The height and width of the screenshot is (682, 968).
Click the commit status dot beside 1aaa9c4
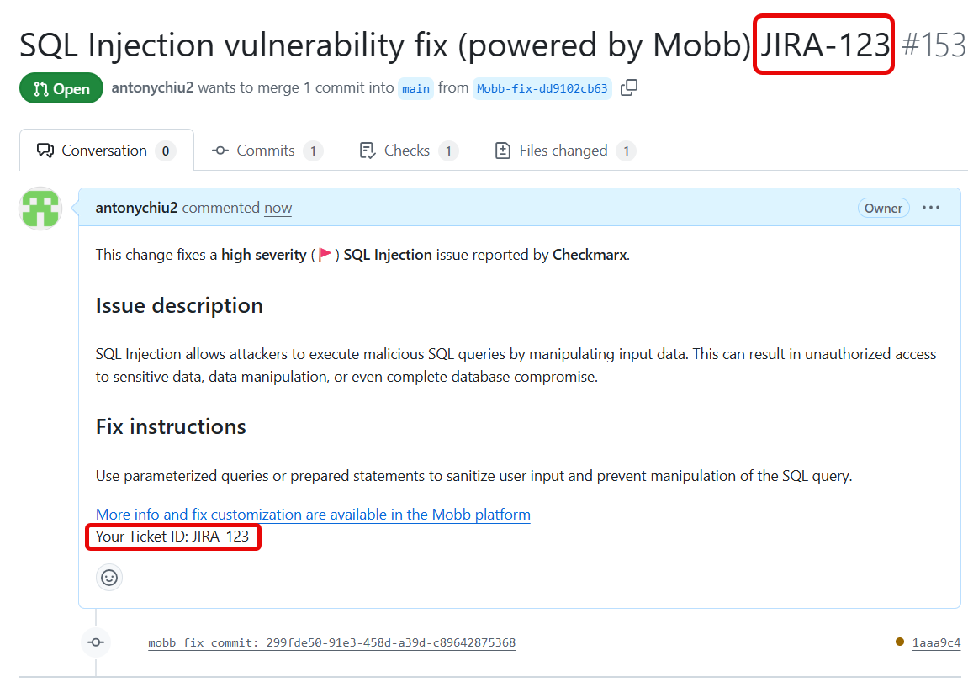pos(900,642)
